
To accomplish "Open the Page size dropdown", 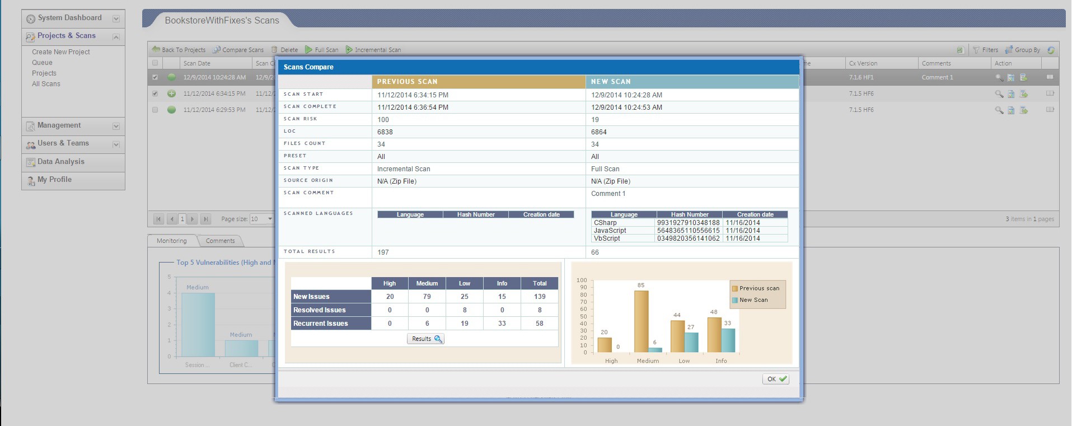I will pos(270,219).
